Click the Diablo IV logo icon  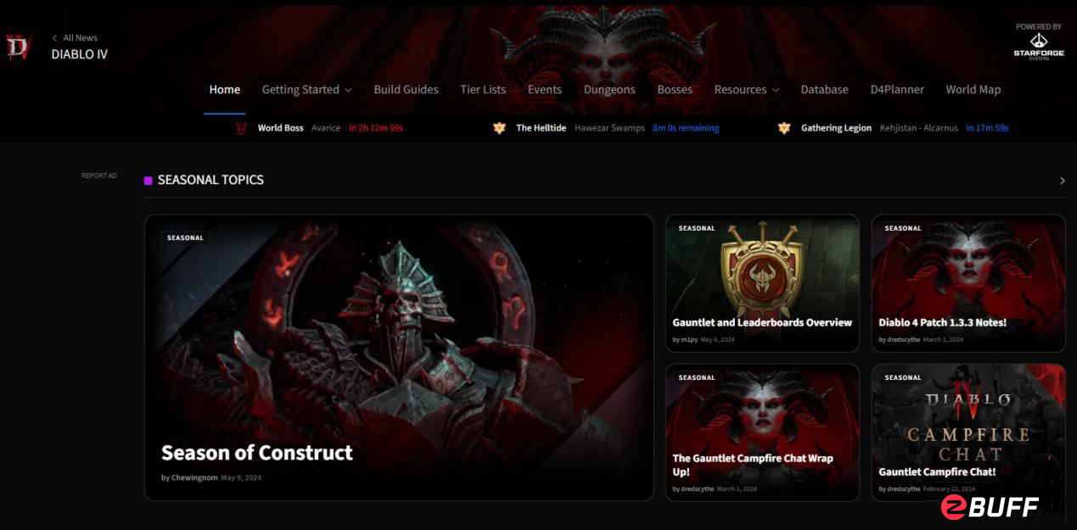click(18, 47)
